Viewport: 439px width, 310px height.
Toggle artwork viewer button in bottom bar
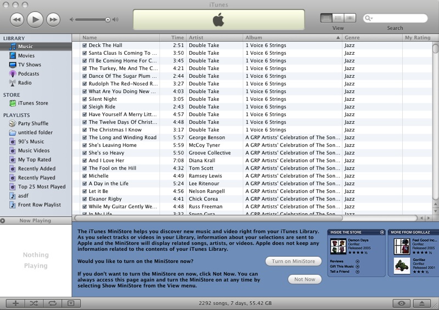pyautogui.click(x=70, y=303)
